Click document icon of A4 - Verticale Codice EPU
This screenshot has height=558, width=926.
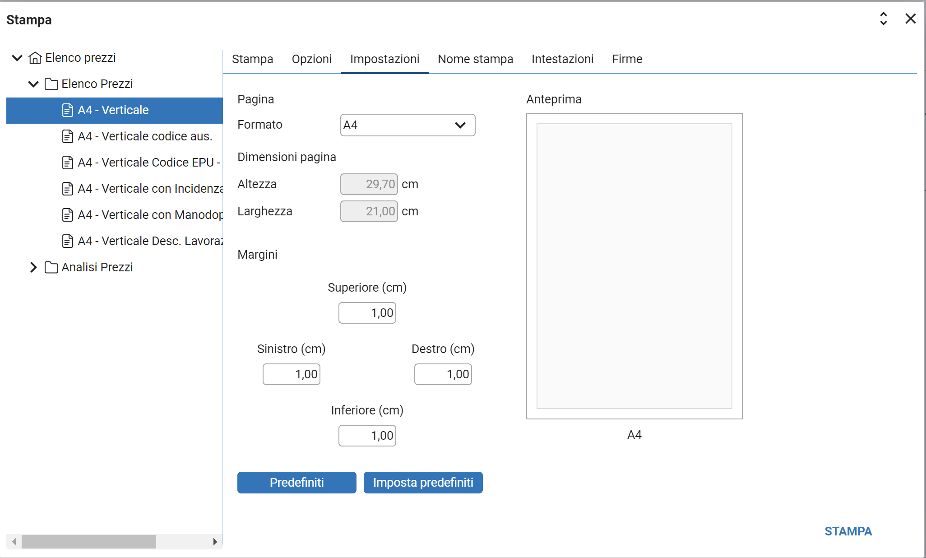tap(67, 163)
